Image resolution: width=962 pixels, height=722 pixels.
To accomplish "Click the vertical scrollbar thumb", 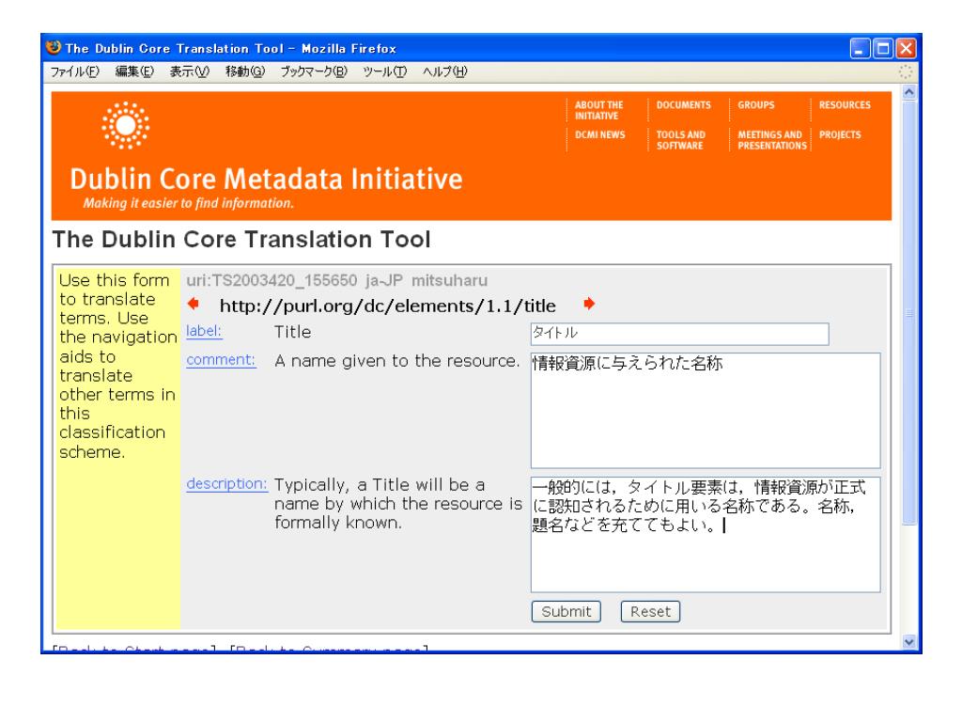I will pos(909,312).
